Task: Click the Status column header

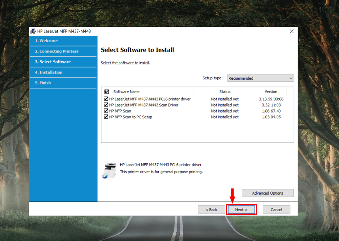Action: pyautogui.click(x=225, y=92)
